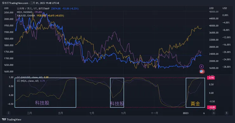Click the 七月 time axis label
The width and height of the screenshot is (235, 123).
(x=92, y=113)
